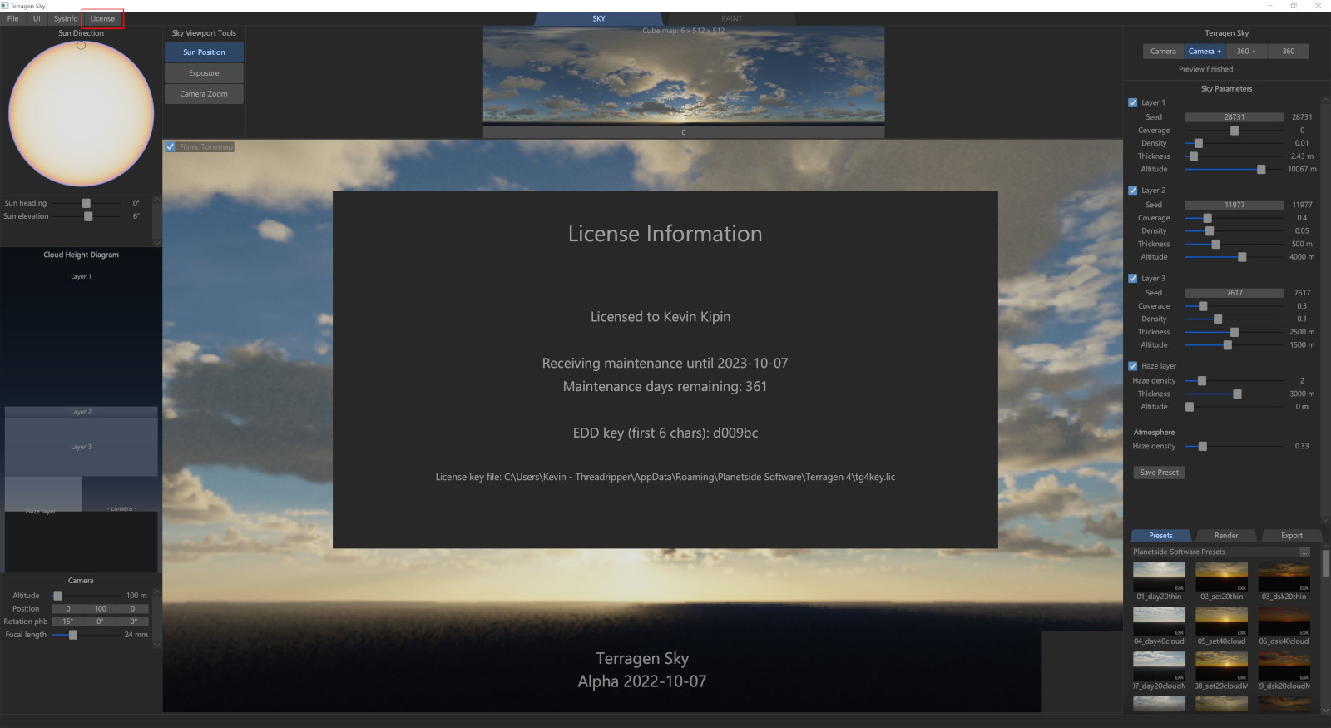Viewport: 1331px width, 728px height.
Task: Click the Focal length slider handle
Action: [73, 635]
